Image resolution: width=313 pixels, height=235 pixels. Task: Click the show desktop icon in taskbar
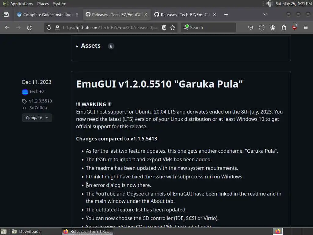point(4,231)
